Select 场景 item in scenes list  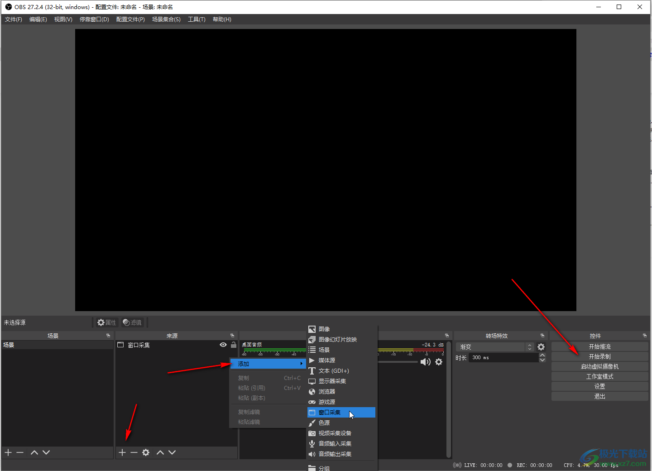(x=57, y=345)
